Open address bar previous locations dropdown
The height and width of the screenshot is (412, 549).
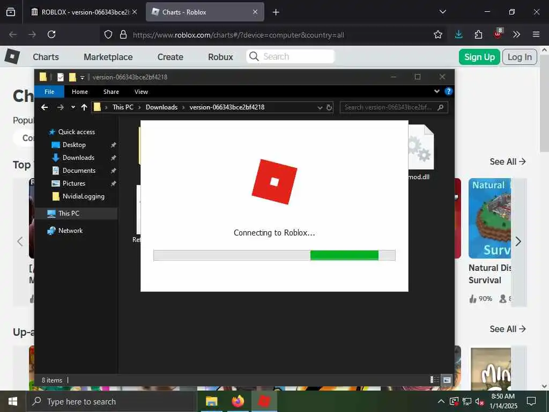(320, 107)
